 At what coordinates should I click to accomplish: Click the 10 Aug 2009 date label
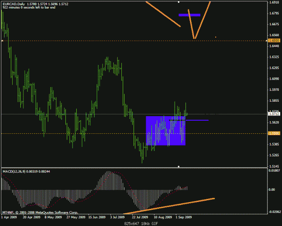coord(163,217)
